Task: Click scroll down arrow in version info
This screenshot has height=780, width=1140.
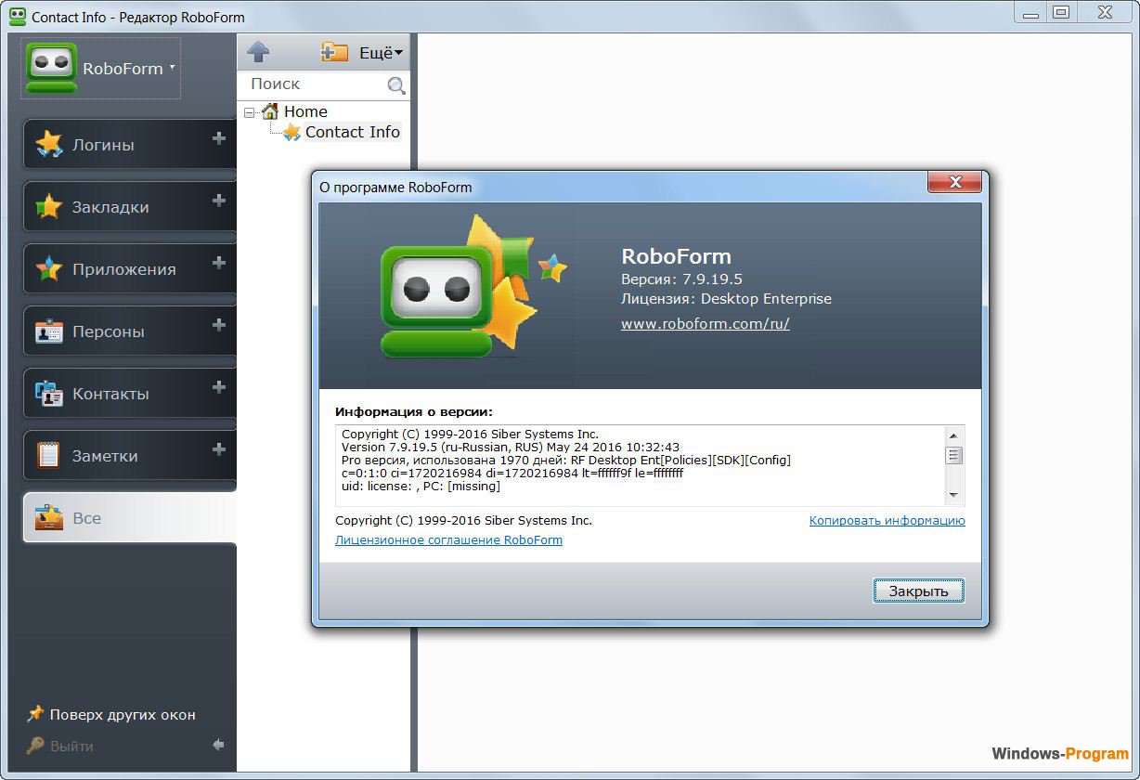Action: coord(953,496)
